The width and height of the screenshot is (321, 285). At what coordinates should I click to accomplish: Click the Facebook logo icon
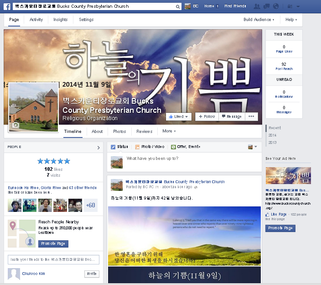pyautogui.click(x=7, y=6)
